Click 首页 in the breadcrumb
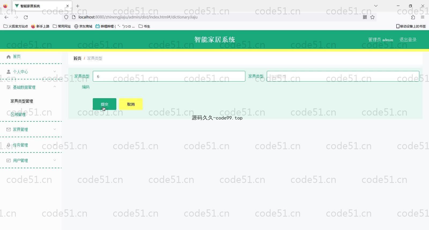This screenshot has width=429, height=230. [x=77, y=58]
